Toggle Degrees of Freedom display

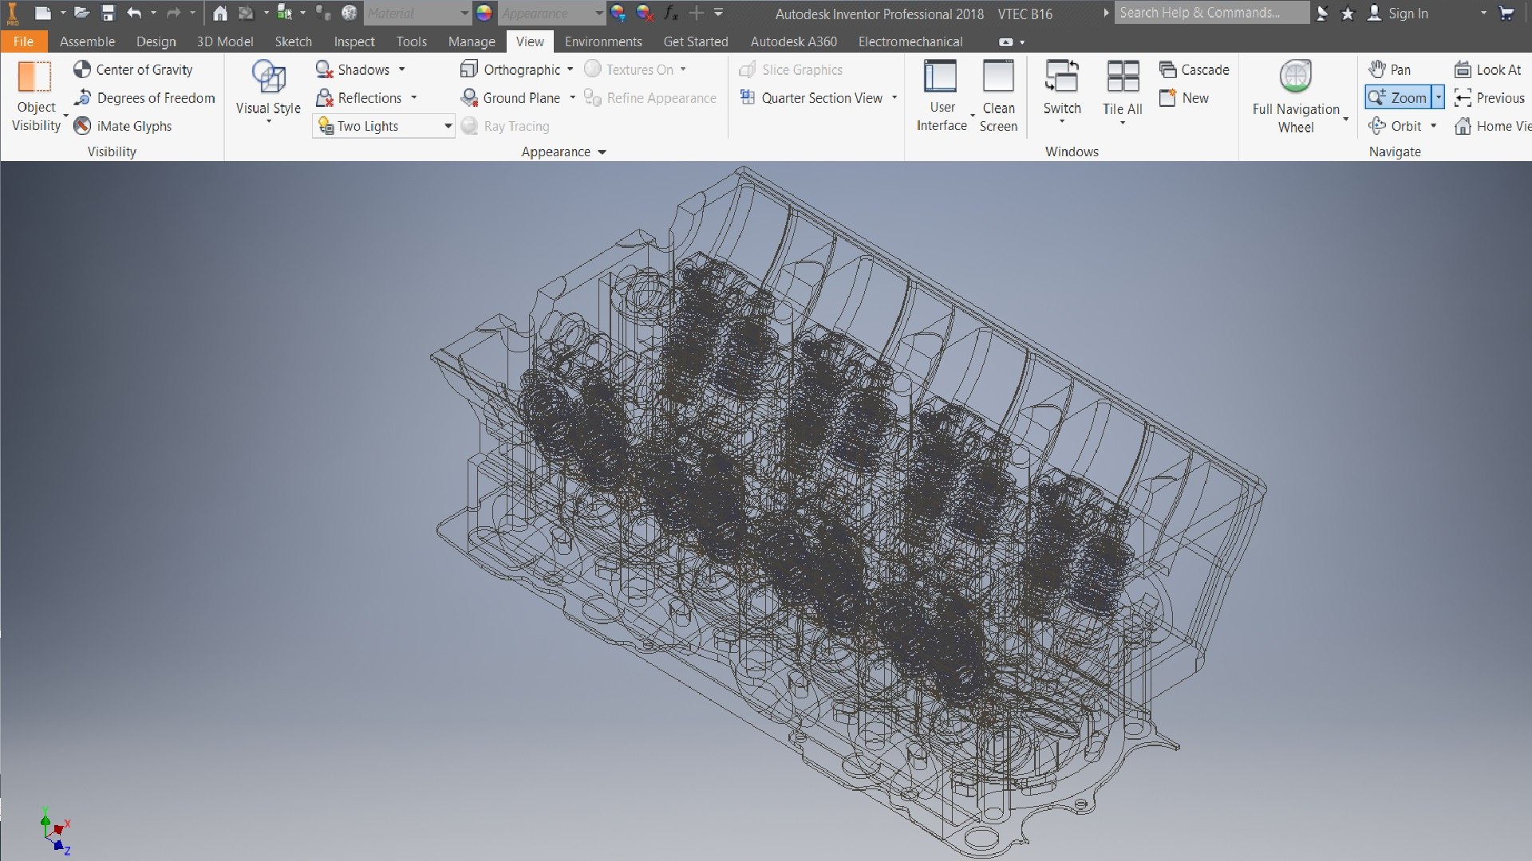(144, 98)
